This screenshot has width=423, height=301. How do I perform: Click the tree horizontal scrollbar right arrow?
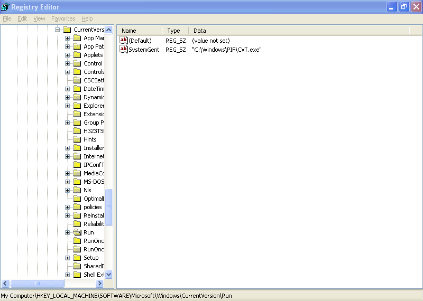coord(99,283)
